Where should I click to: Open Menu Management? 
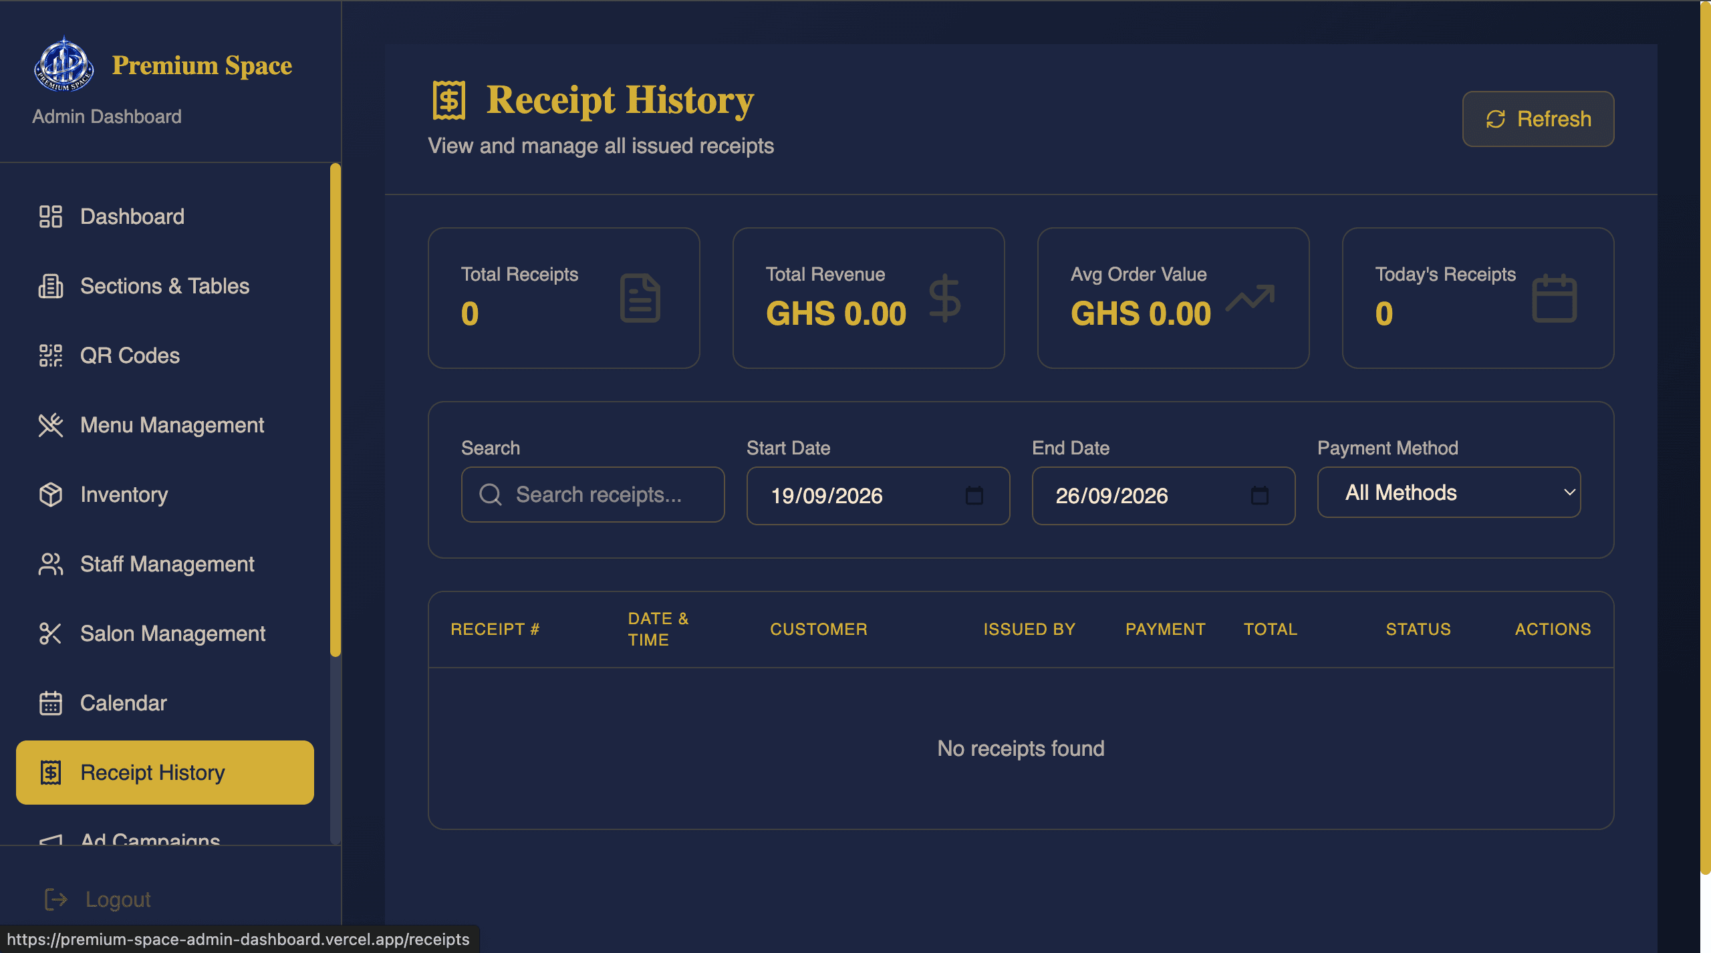click(x=165, y=425)
